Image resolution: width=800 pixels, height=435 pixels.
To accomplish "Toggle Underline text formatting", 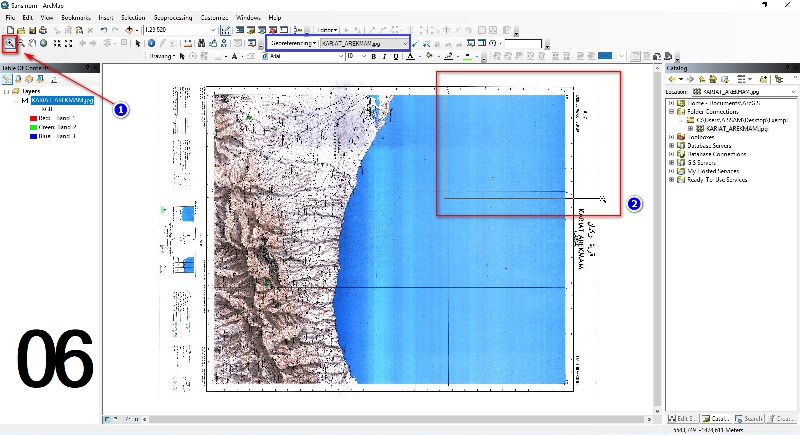I will point(396,56).
